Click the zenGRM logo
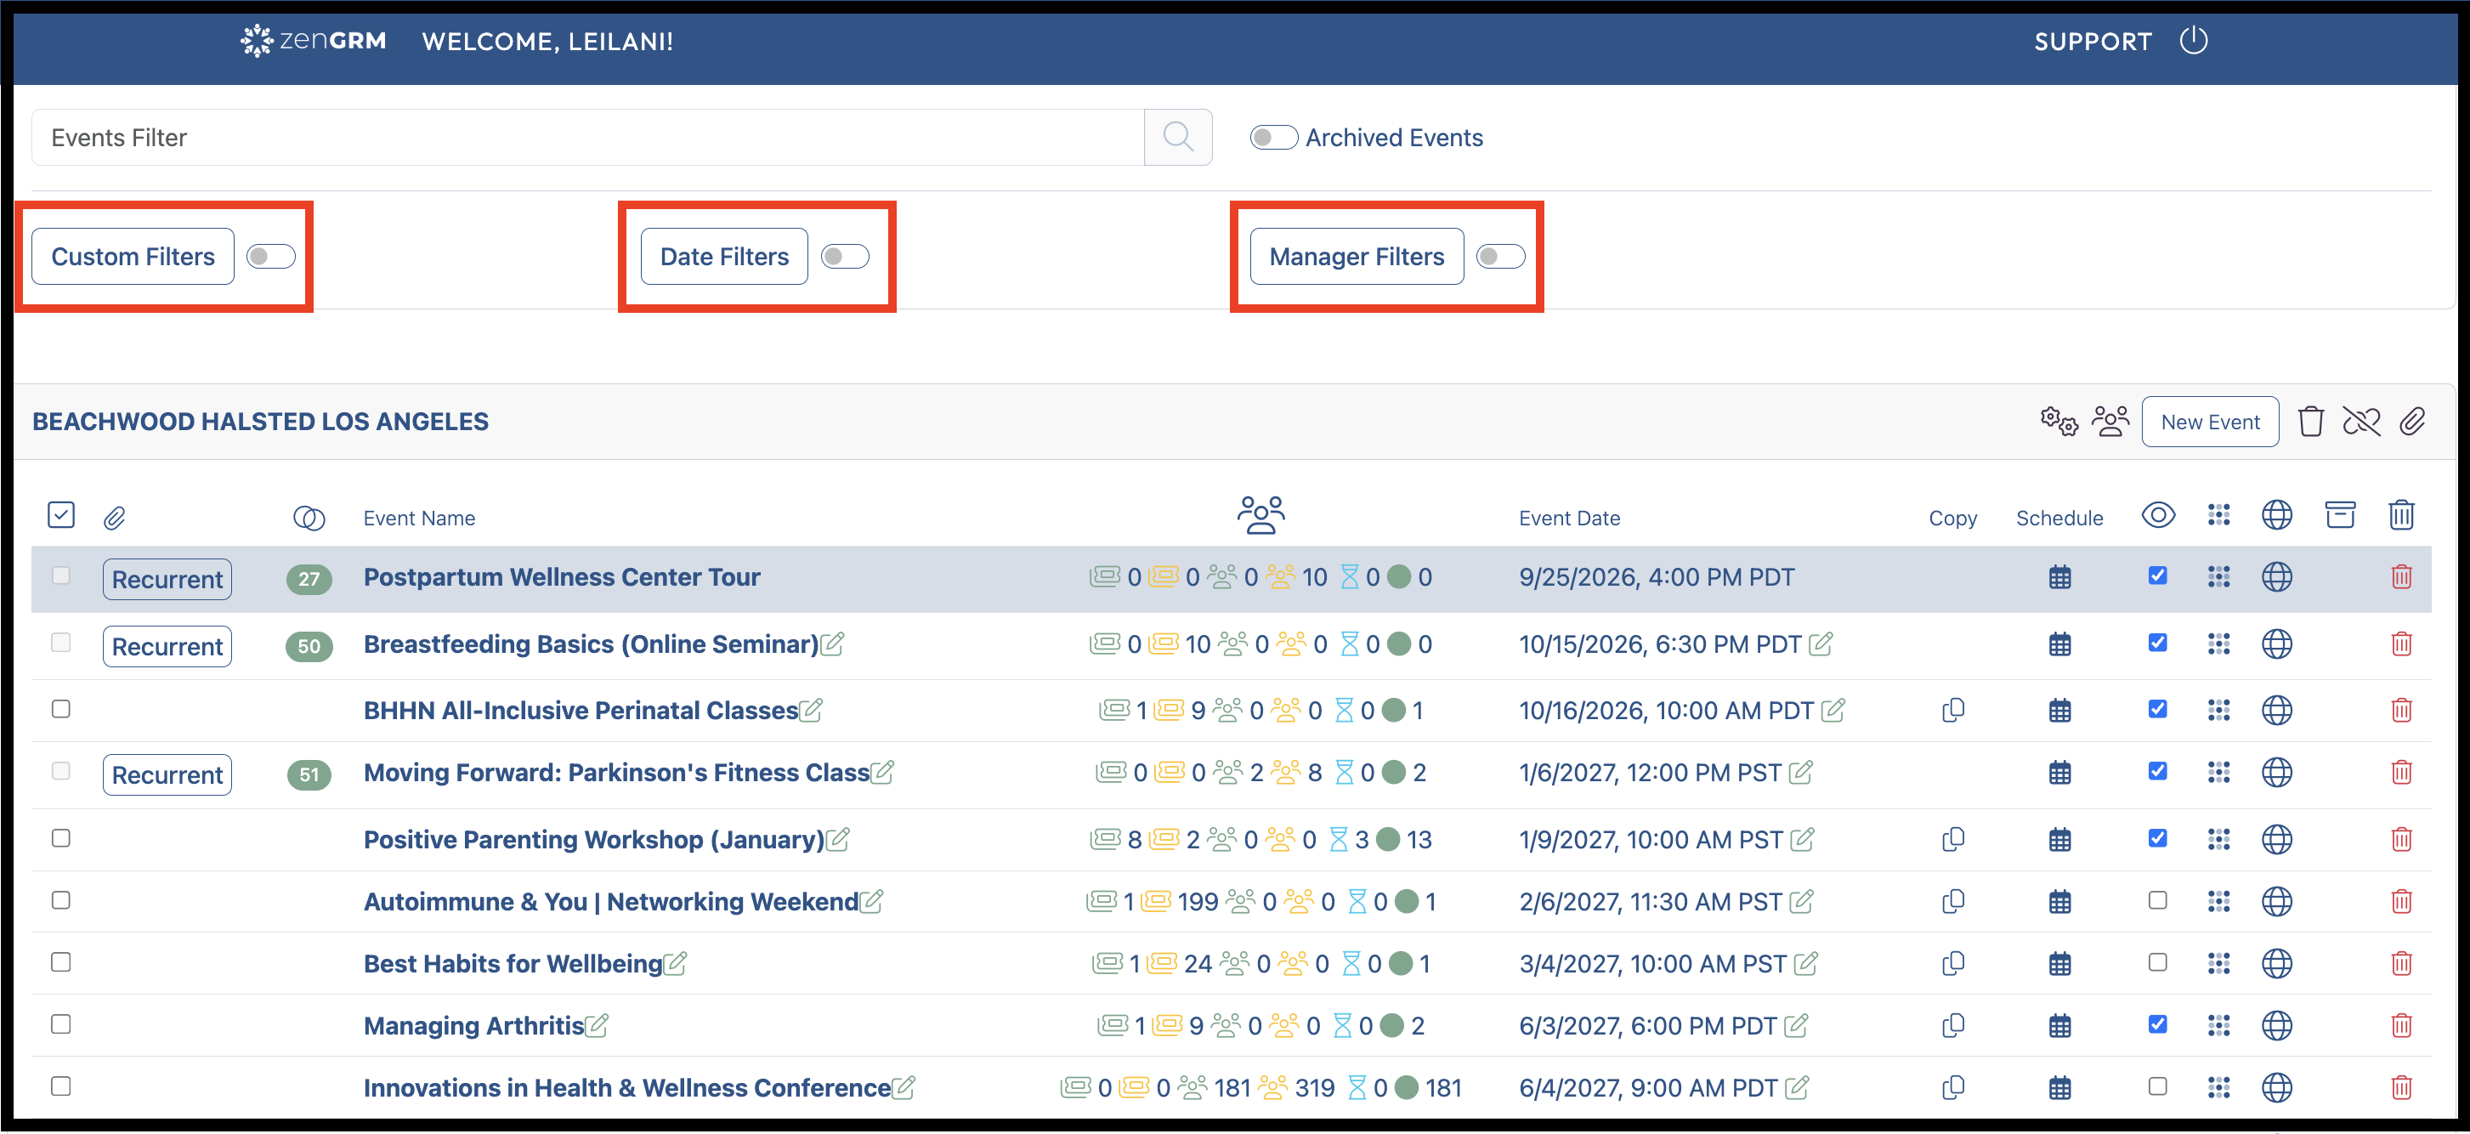This screenshot has width=2470, height=1134. coord(313,41)
